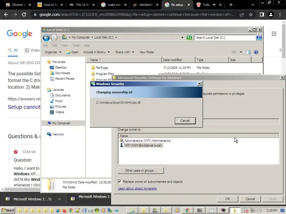Open the View menu in Explorer

65,45
